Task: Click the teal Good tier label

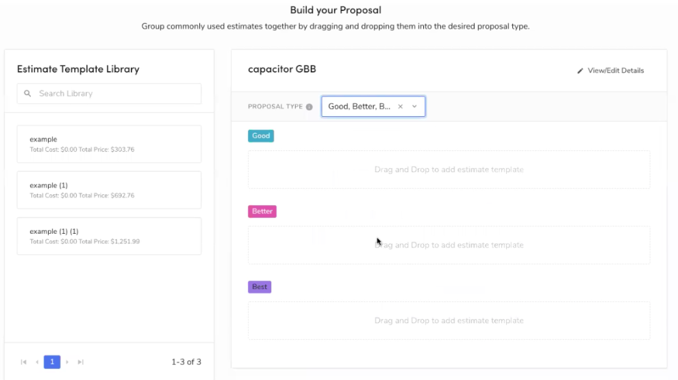Action: (261, 136)
